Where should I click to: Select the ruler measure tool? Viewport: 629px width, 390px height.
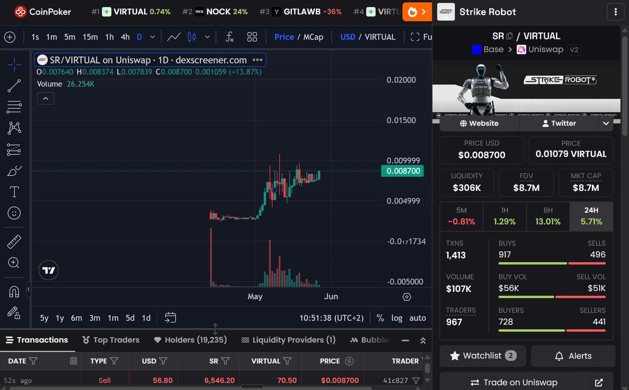point(14,242)
